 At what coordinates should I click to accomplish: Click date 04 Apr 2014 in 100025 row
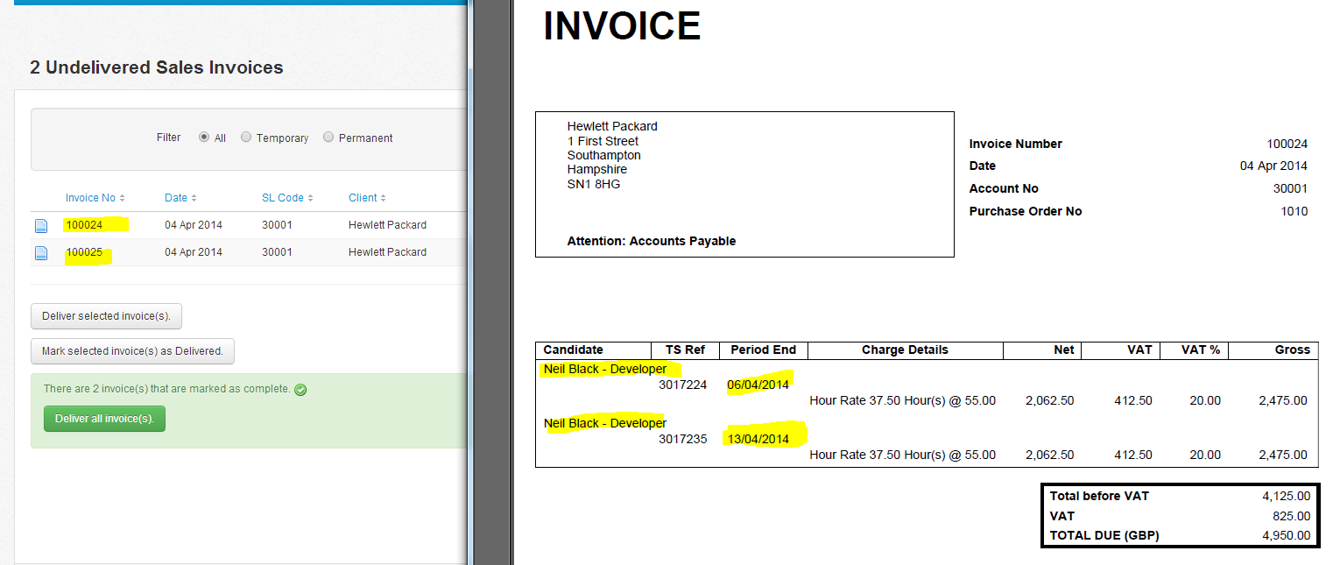pos(194,252)
